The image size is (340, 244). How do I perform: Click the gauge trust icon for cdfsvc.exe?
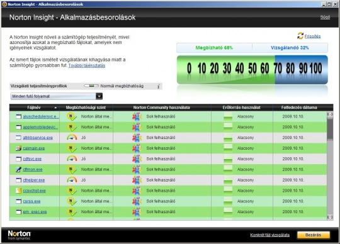click(72, 158)
